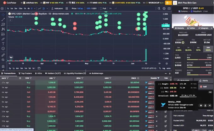Open transaction link for 22m ago row
The height and width of the screenshot is (131, 214).
point(166,116)
